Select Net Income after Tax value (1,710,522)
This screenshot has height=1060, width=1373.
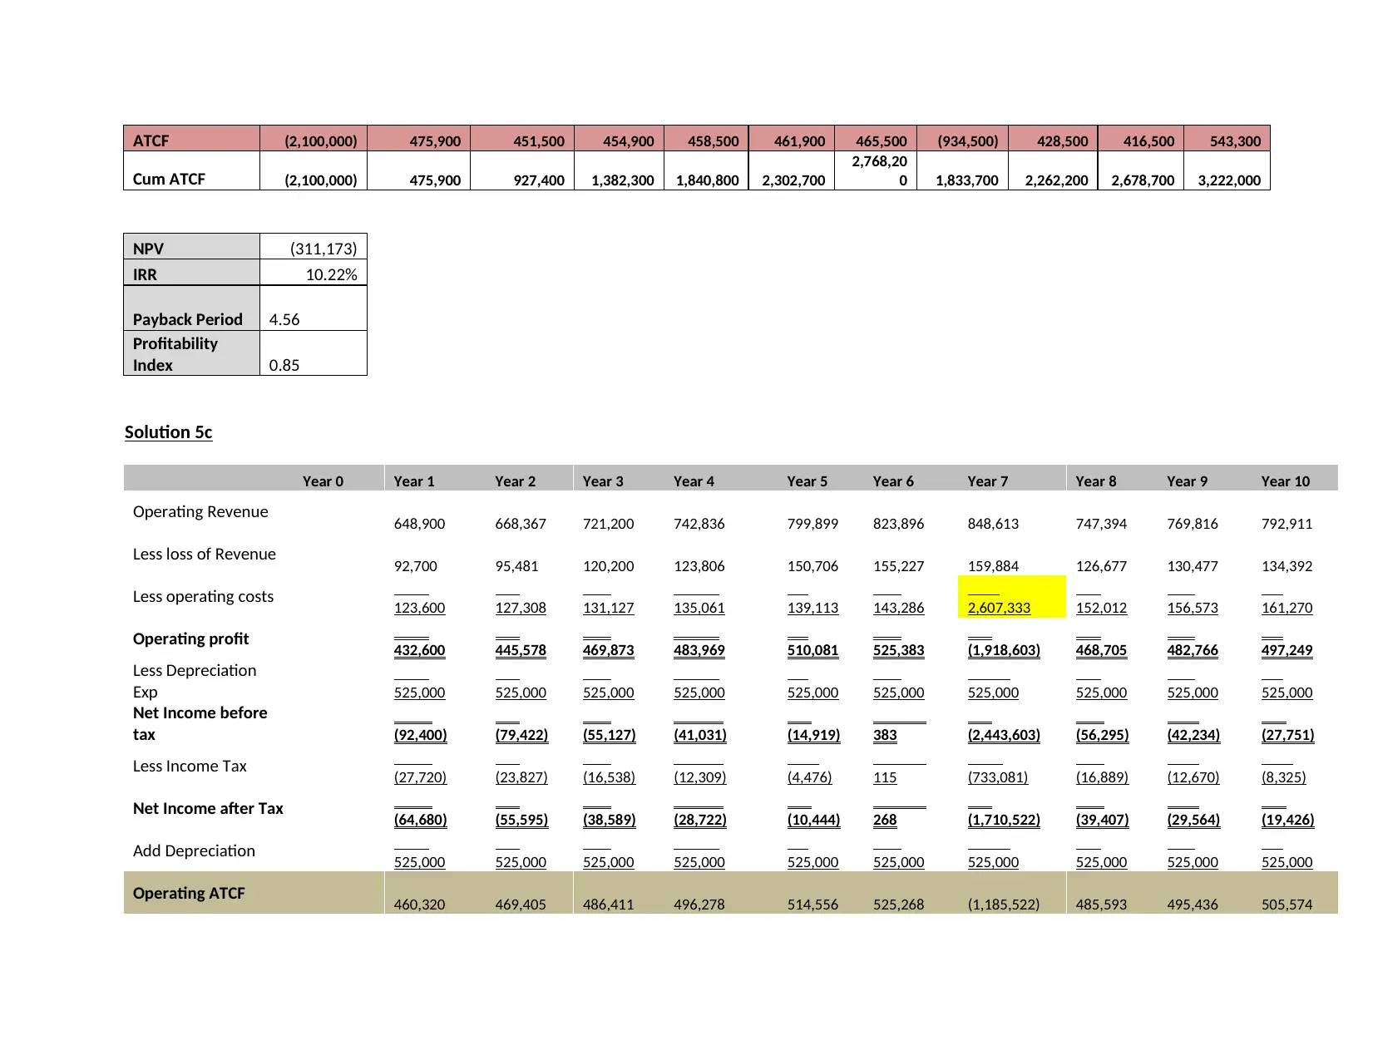click(1004, 820)
